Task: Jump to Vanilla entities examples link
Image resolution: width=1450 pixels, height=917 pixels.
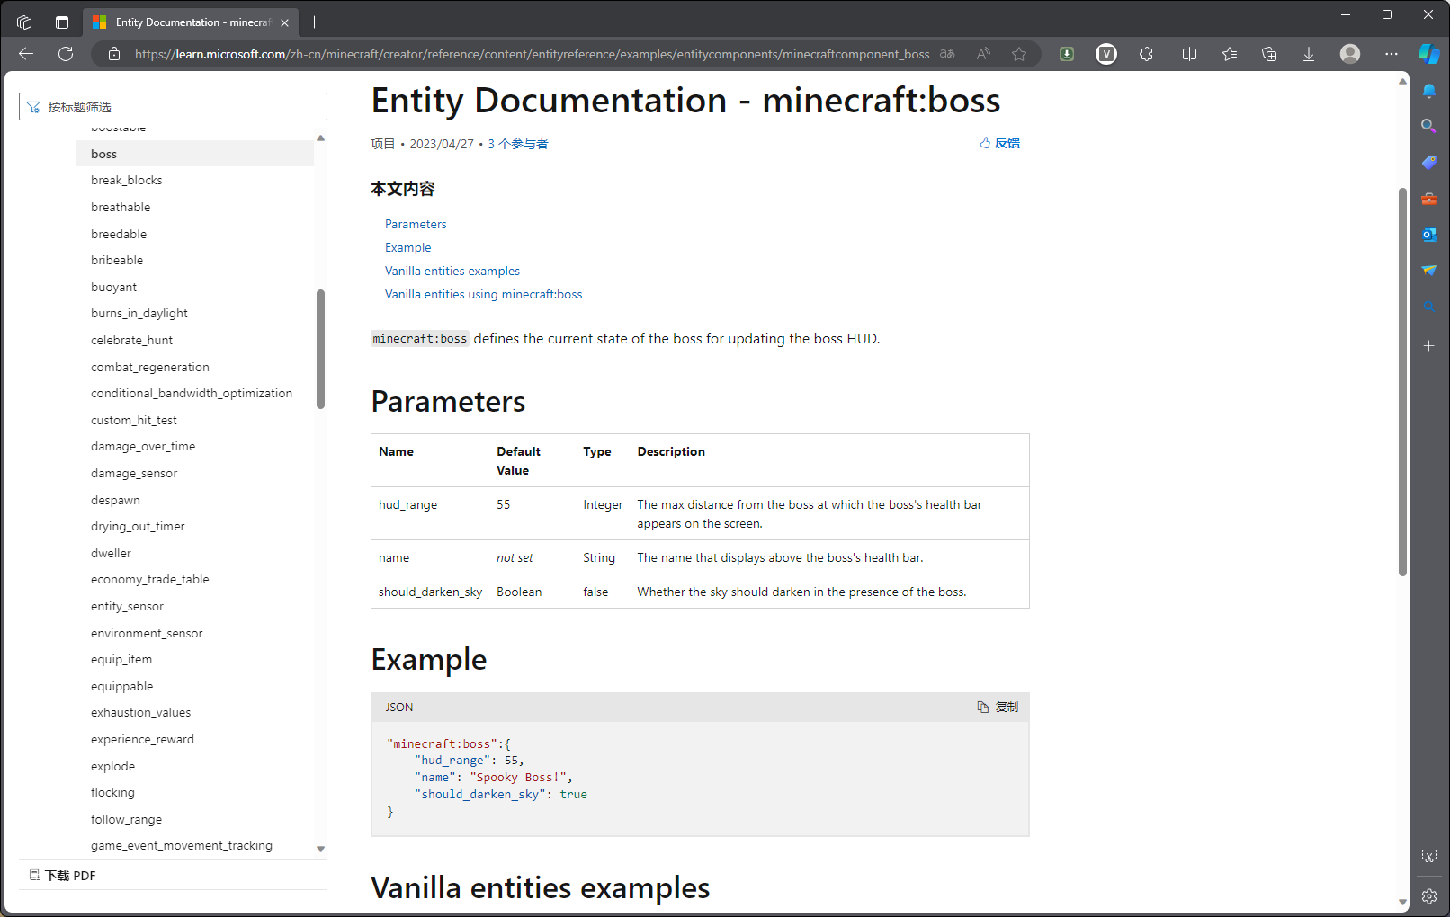Action: pyautogui.click(x=452, y=271)
